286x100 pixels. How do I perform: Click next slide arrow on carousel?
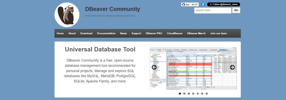(x=232, y=67)
